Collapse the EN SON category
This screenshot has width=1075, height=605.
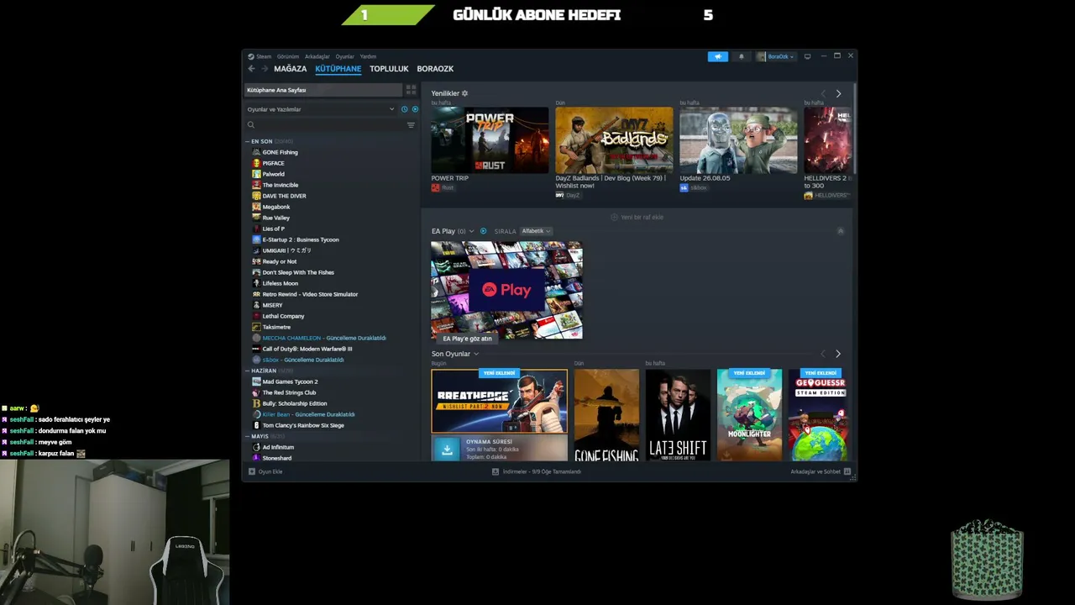248,141
